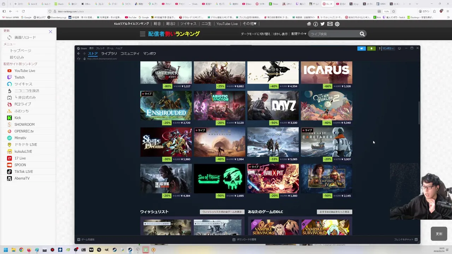Expand 配信サイト▼ dropdown
The image size is (452, 254).
(x=299, y=34)
